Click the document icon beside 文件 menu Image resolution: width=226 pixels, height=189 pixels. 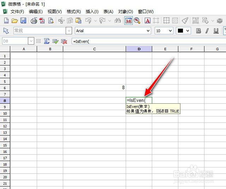click(5, 12)
